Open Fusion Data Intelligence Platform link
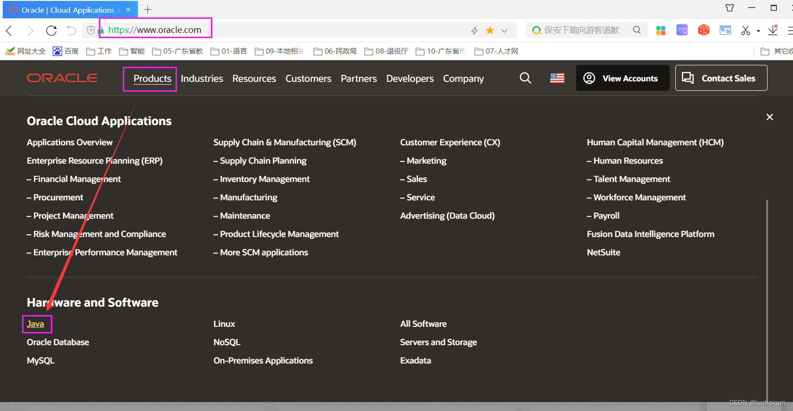 650,234
